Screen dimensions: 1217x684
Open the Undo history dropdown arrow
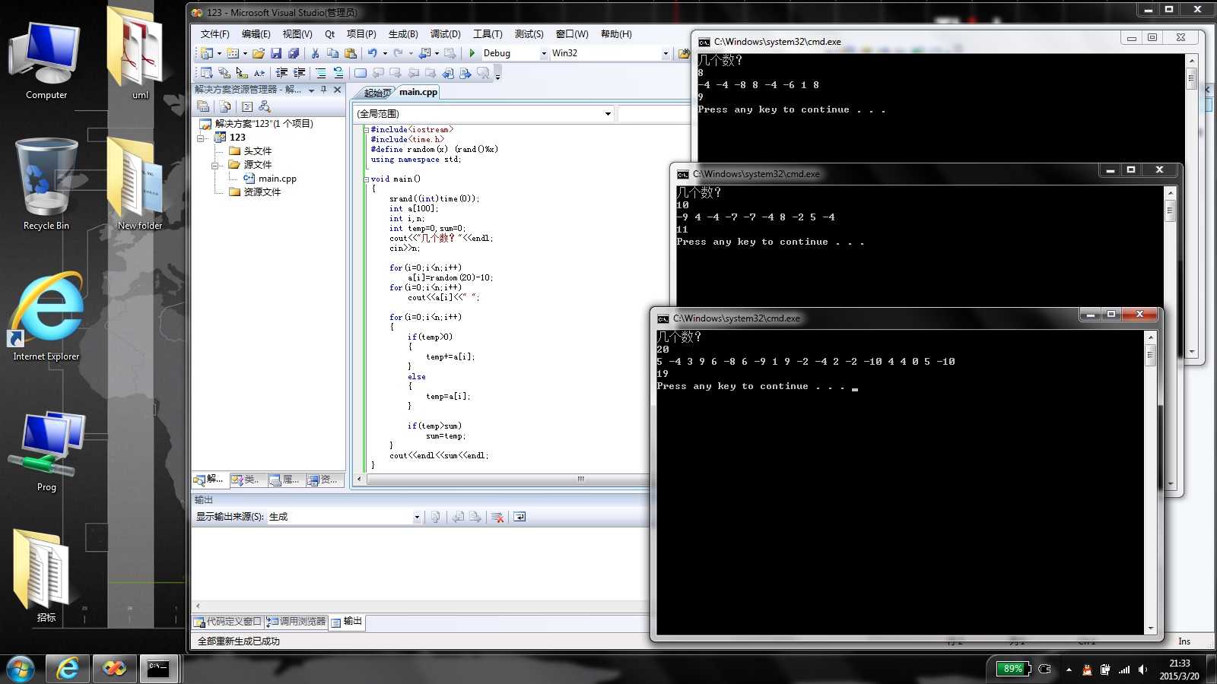click(385, 53)
